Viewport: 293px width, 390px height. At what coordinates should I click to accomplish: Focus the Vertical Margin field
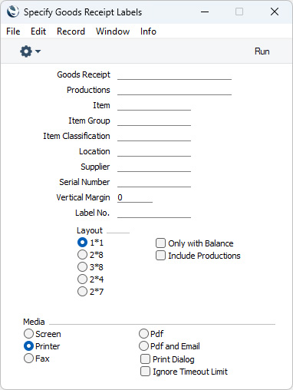coord(135,197)
